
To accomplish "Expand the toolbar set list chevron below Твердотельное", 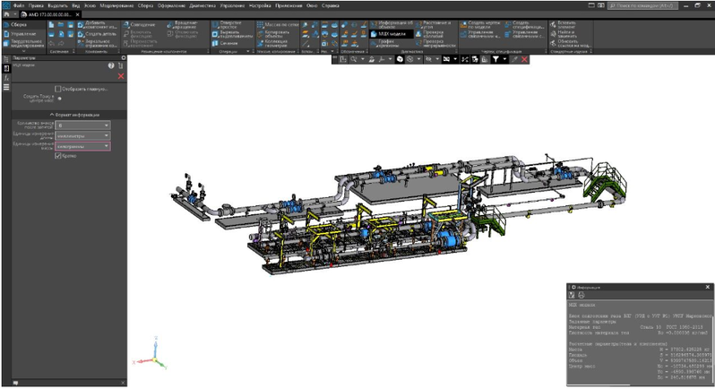I will coord(23,51).
